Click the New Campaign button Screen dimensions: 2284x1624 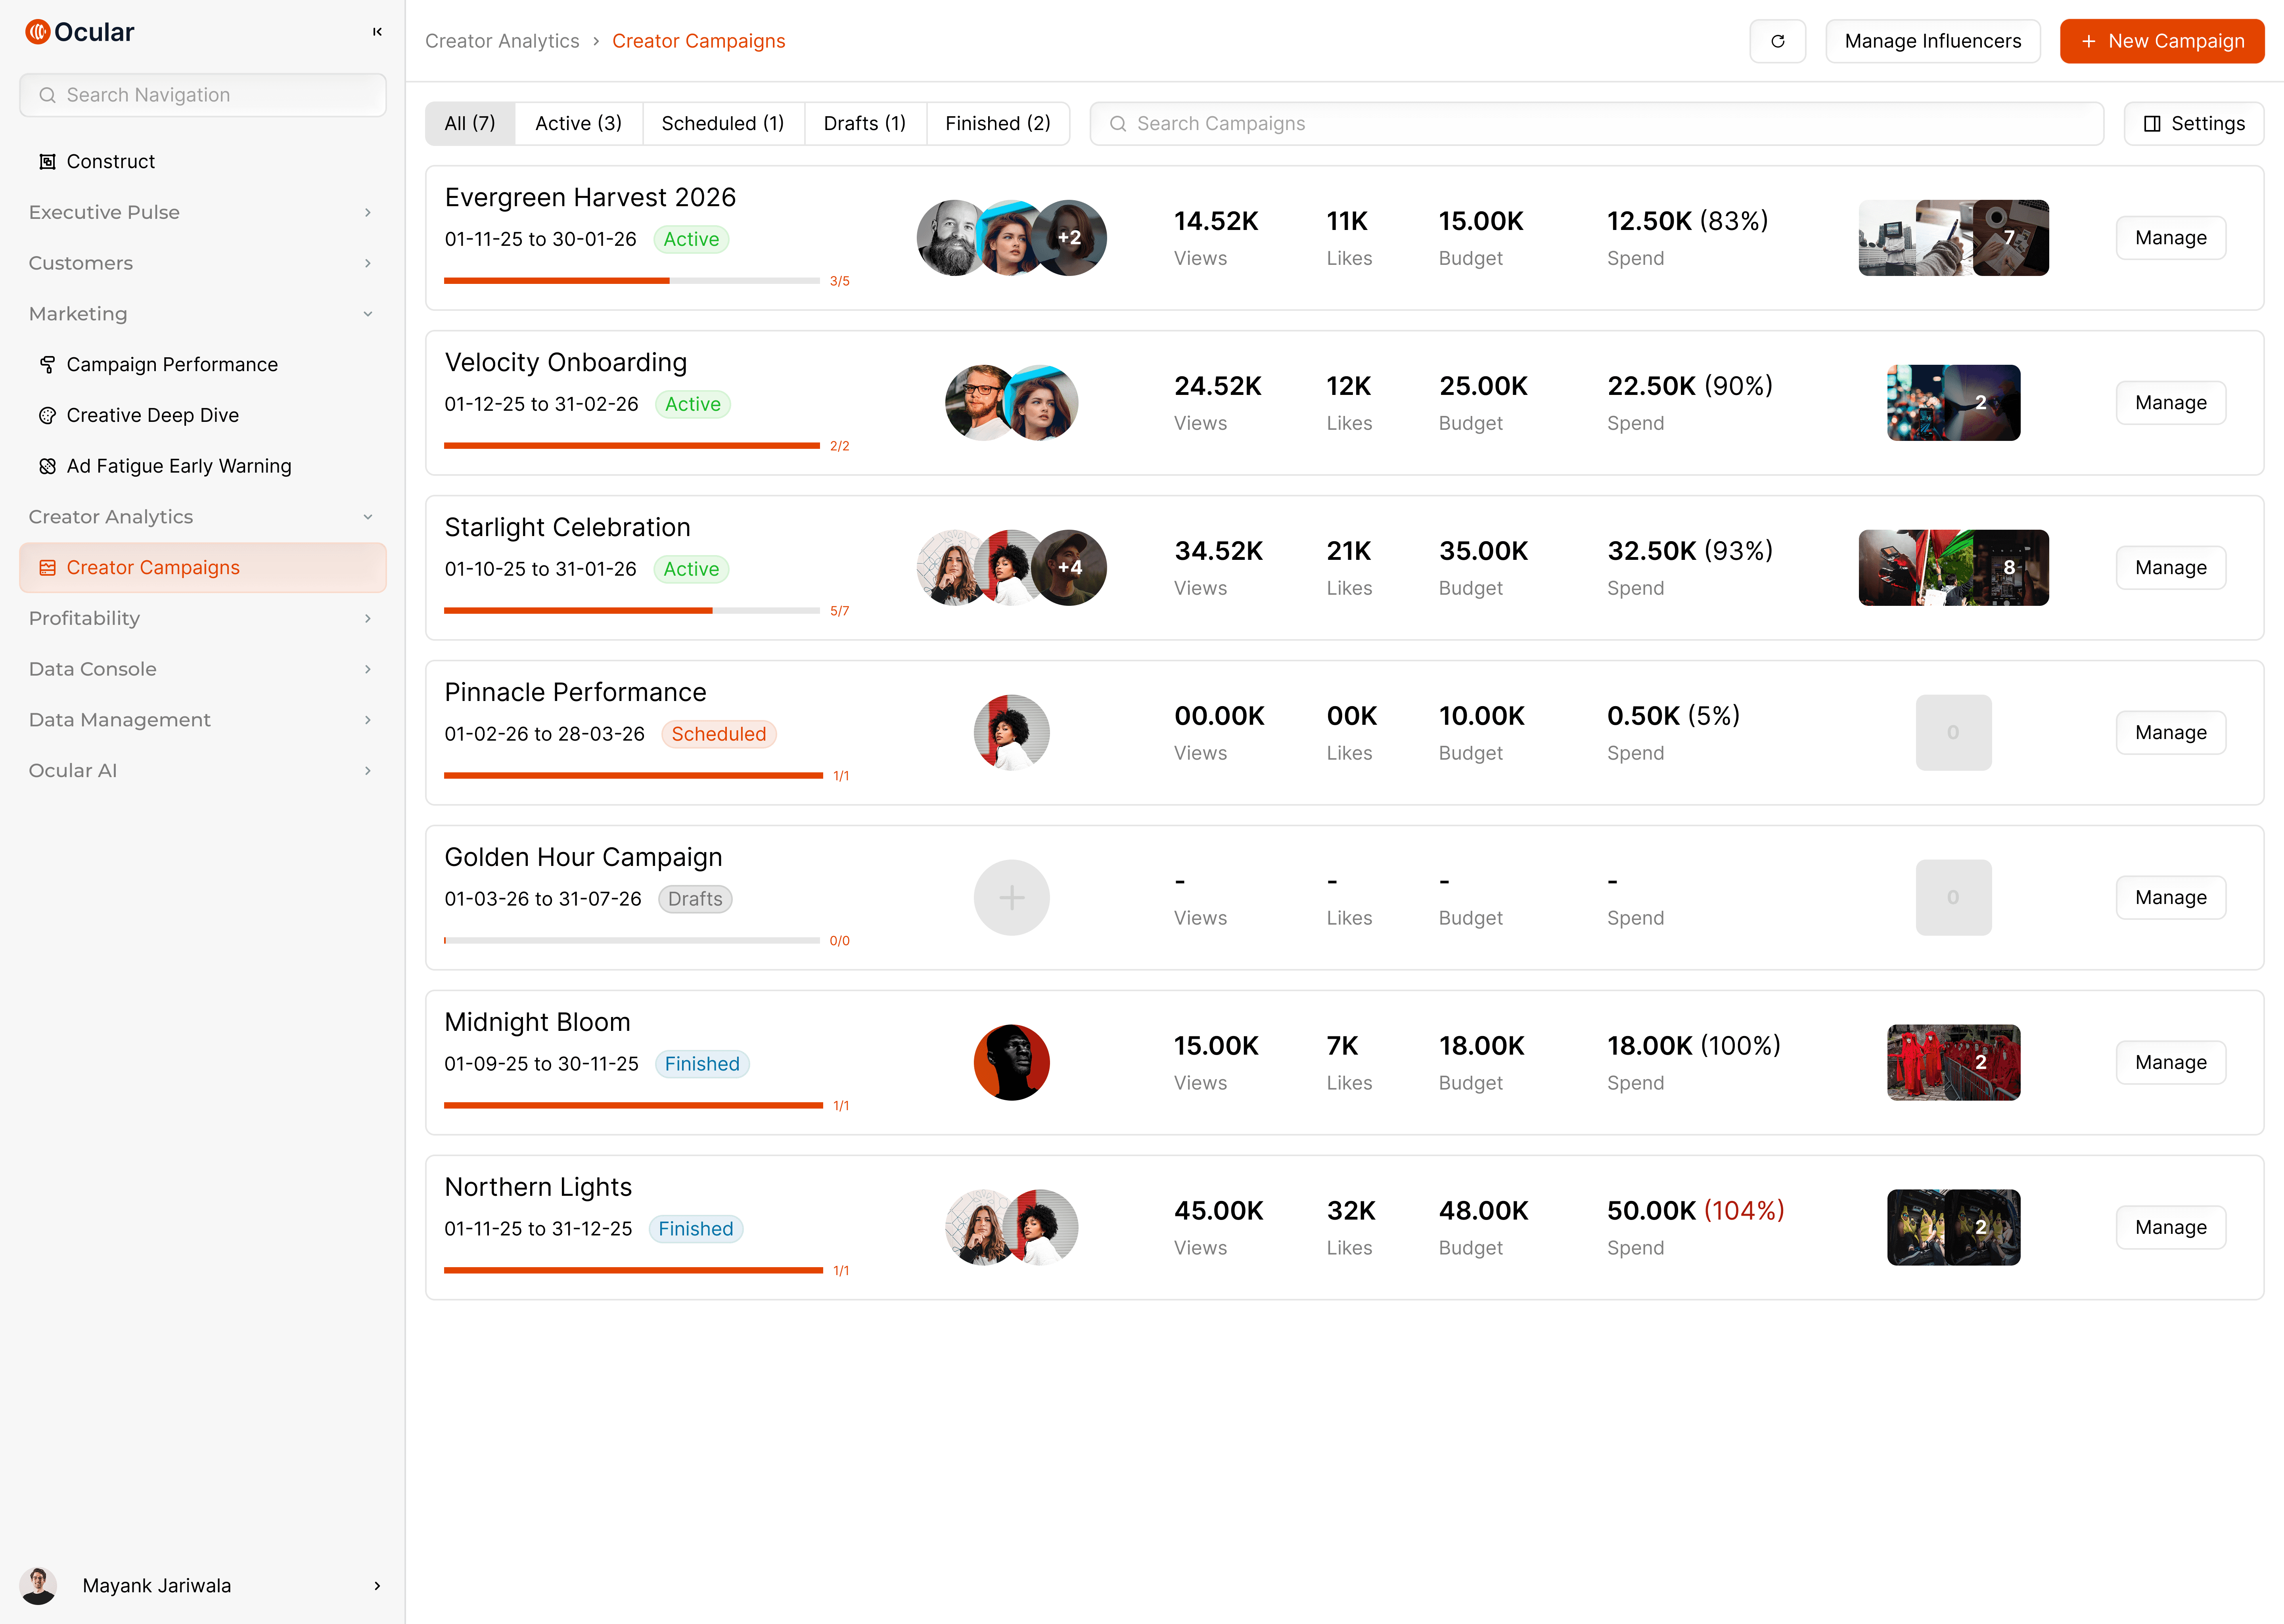pos(2161,41)
